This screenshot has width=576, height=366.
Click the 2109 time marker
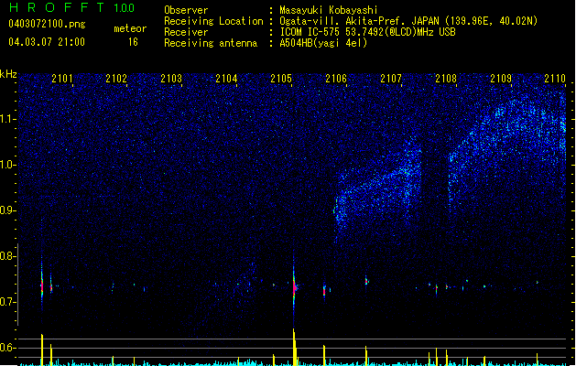coord(501,79)
